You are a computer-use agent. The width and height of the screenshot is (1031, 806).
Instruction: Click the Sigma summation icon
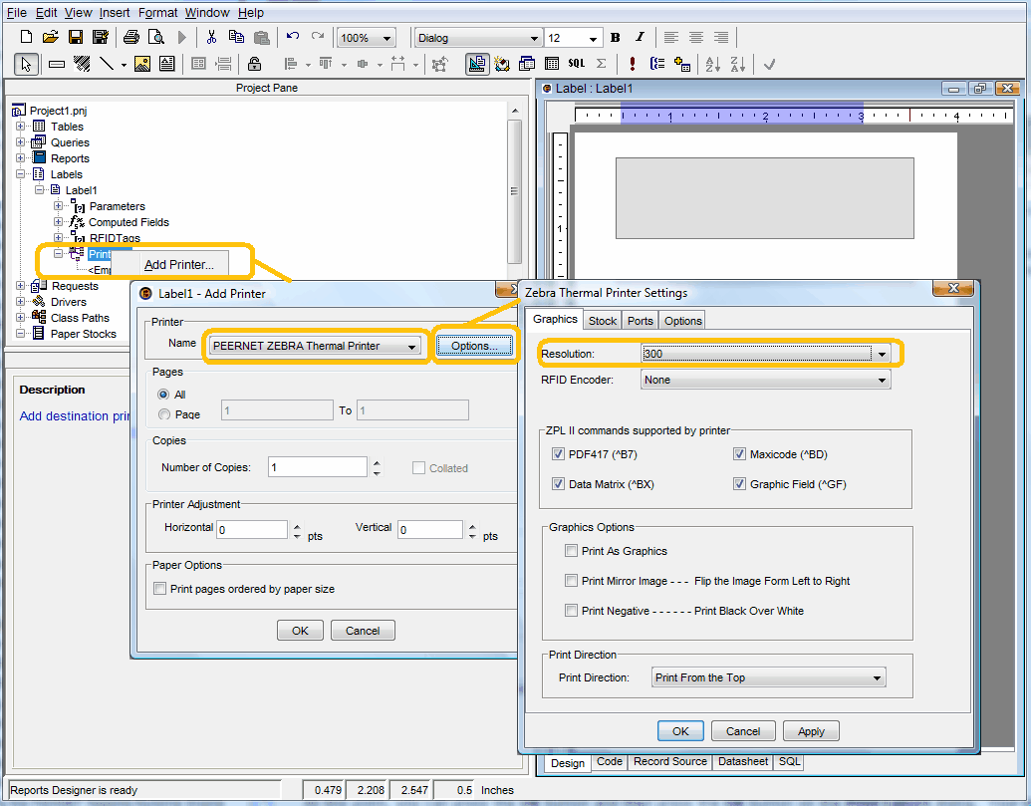coord(601,64)
